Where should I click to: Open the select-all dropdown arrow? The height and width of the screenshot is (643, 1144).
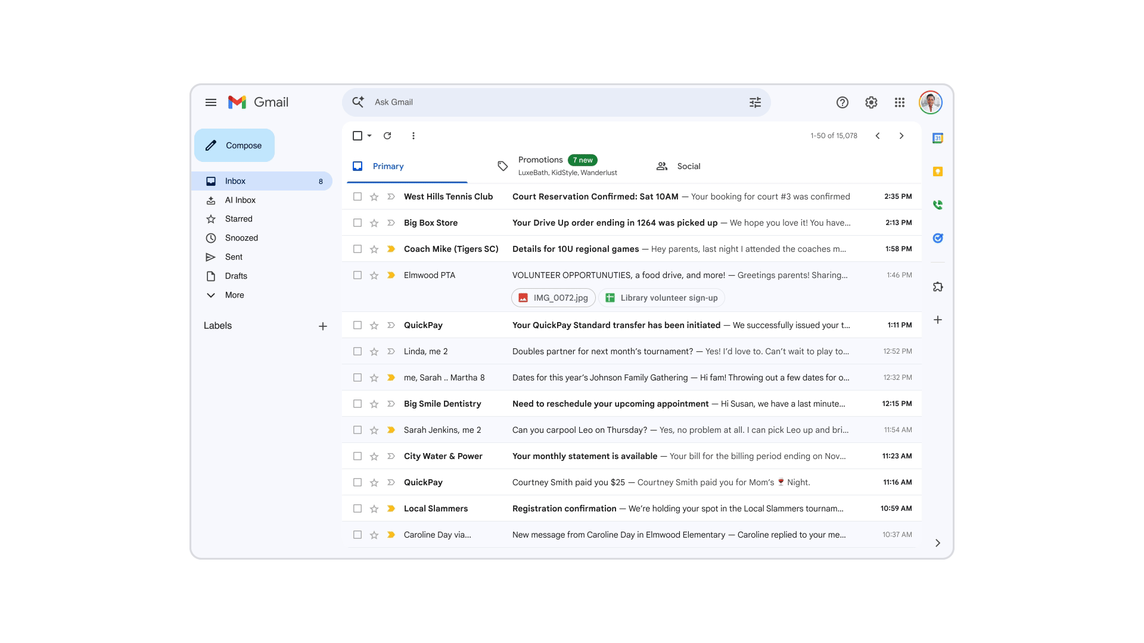[369, 136]
